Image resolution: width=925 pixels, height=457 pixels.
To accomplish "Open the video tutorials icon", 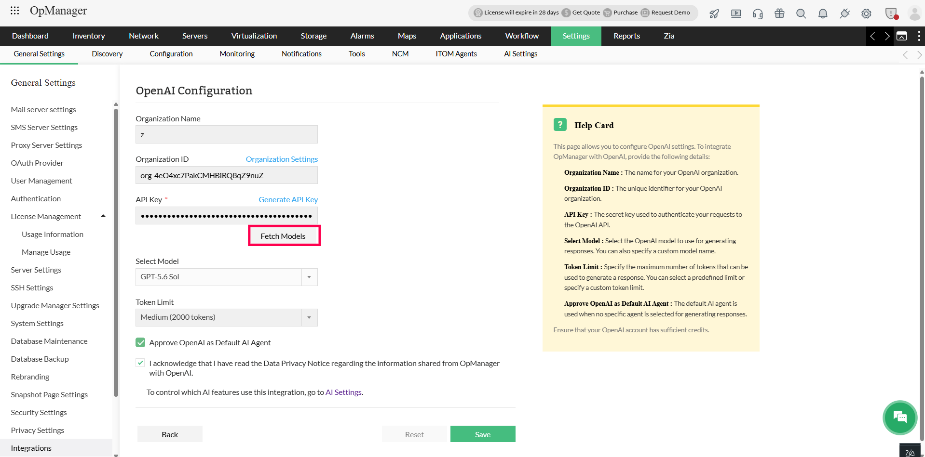I will pos(736,13).
